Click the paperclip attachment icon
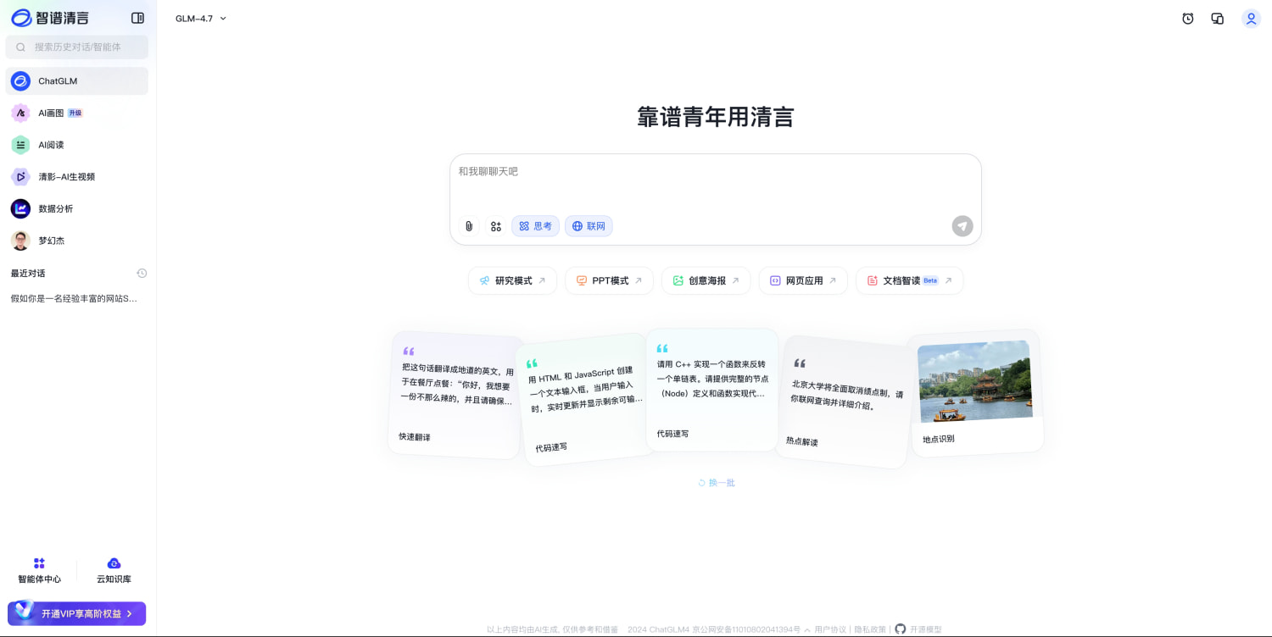The image size is (1272, 637). 469,226
